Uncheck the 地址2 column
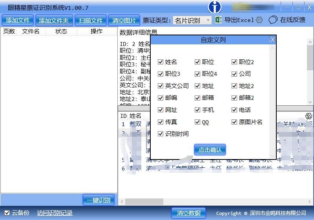 tap(234, 86)
